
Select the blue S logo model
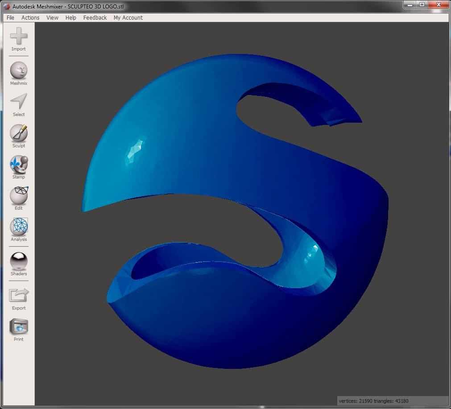pyautogui.click(x=223, y=201)
